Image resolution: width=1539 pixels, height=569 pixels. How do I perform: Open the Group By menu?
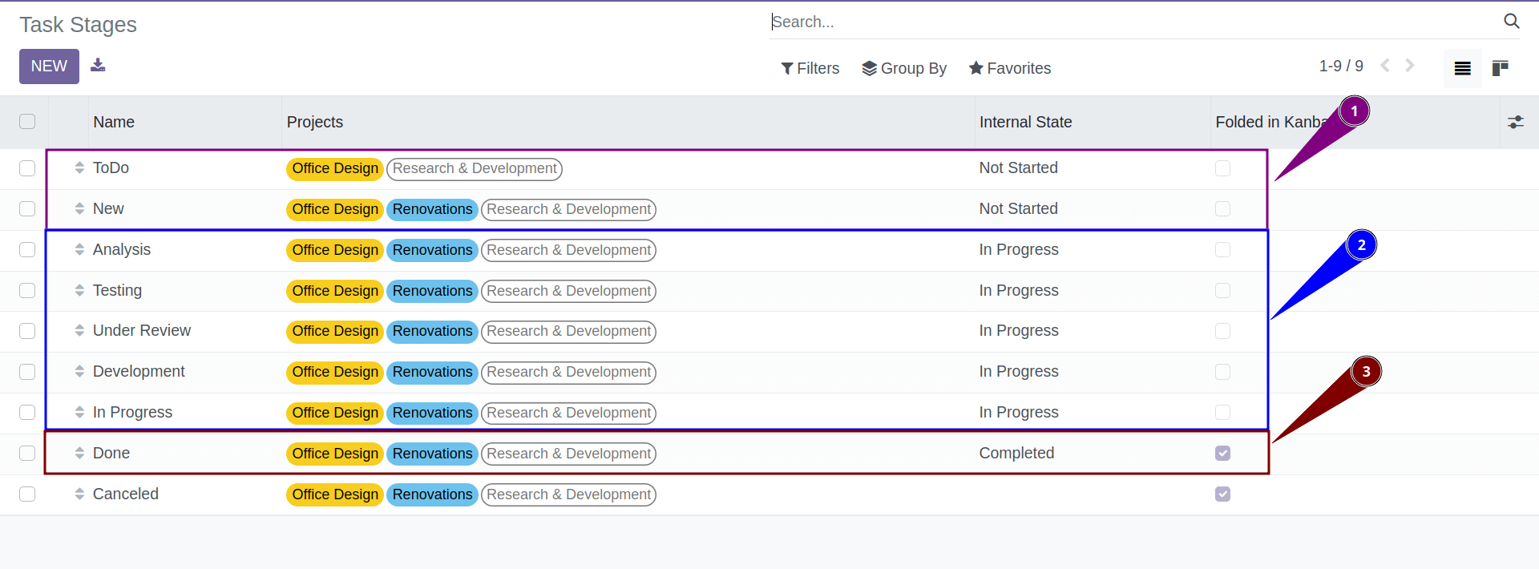(x=903, y=68)
